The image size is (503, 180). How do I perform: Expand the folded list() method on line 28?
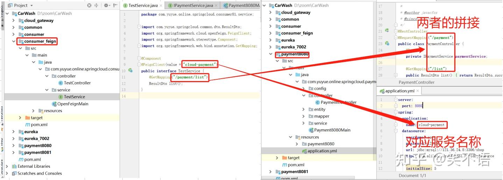[396, 75]
